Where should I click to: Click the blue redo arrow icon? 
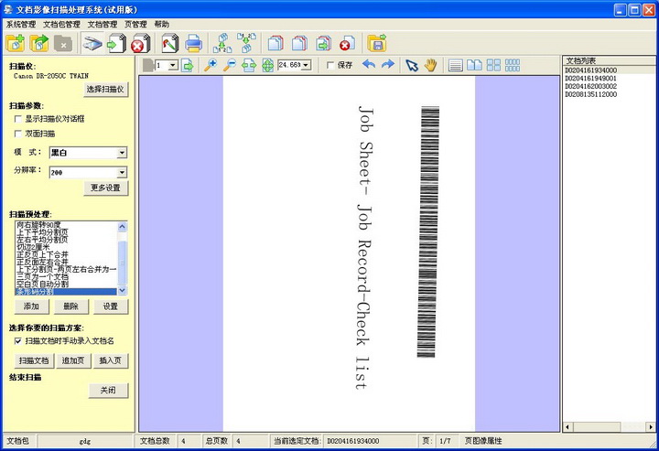[x=387, y=64]
